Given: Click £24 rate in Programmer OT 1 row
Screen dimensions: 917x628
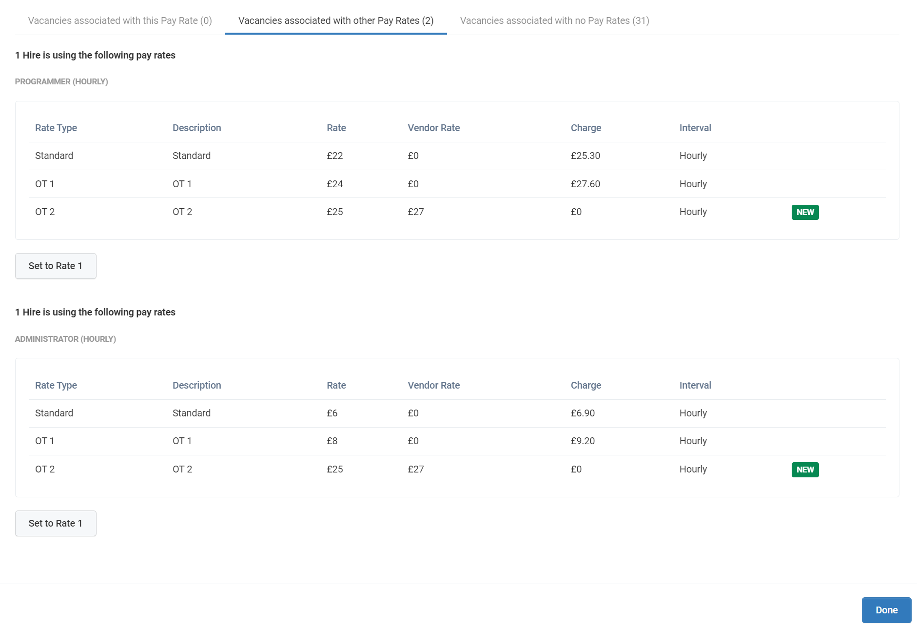Looking at the screenshot, I should [x=335, y=184].
